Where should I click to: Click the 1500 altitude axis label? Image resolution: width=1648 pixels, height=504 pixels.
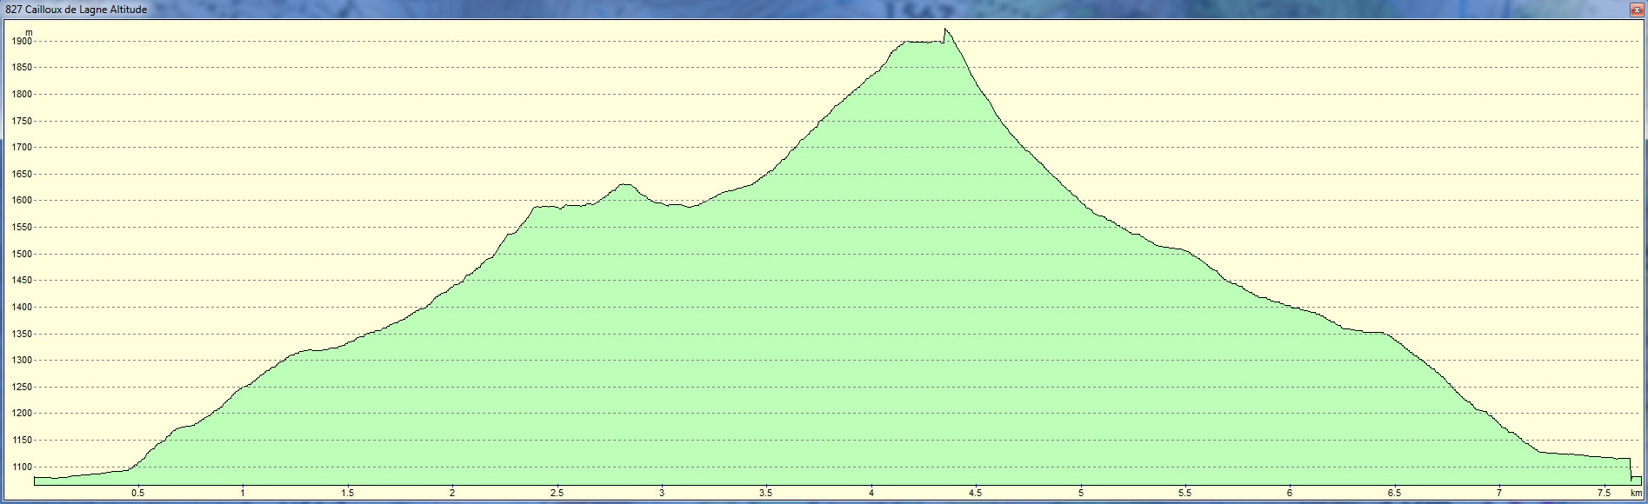click(22, 255)
